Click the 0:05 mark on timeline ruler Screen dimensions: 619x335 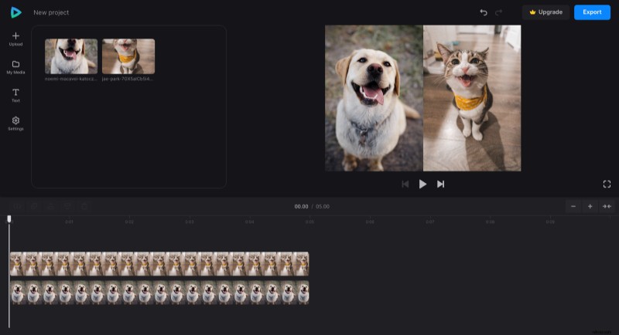(309, 222)
